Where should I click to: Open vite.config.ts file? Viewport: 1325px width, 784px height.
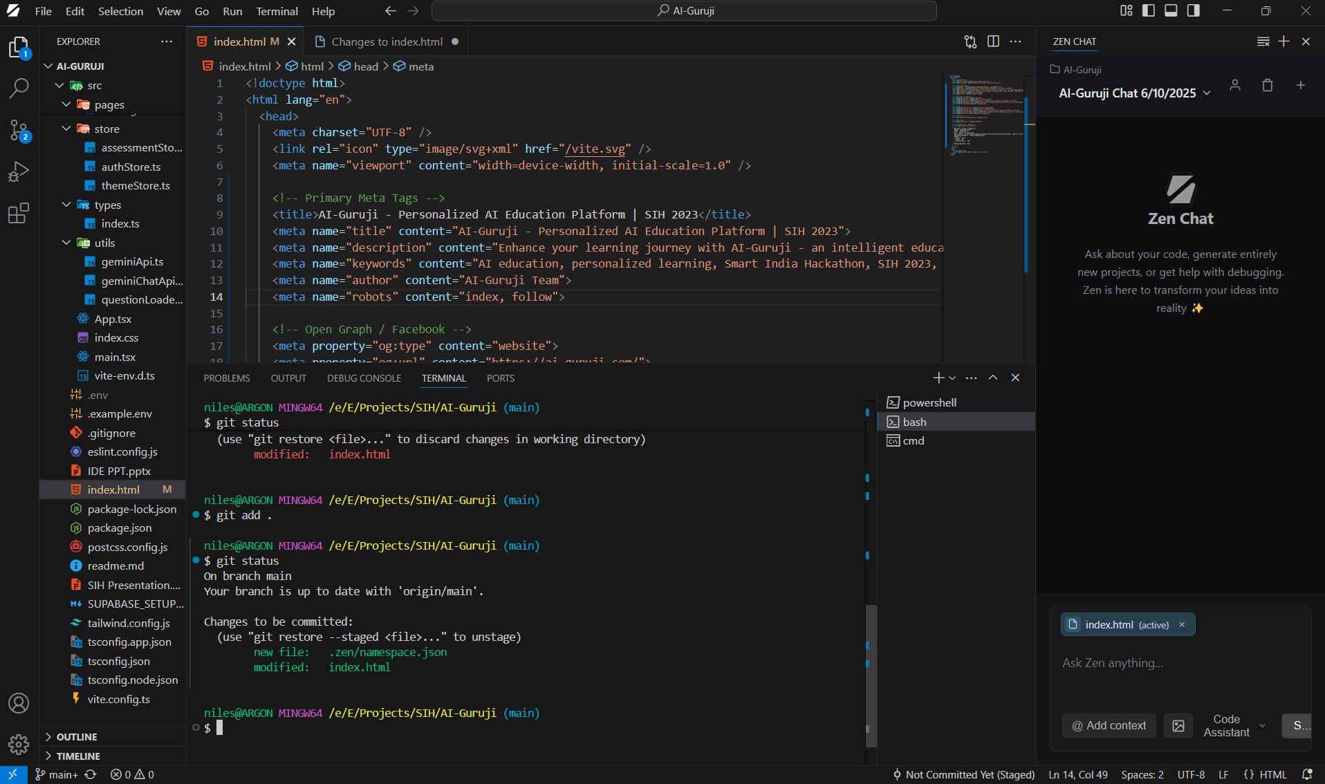click(118, 699)
